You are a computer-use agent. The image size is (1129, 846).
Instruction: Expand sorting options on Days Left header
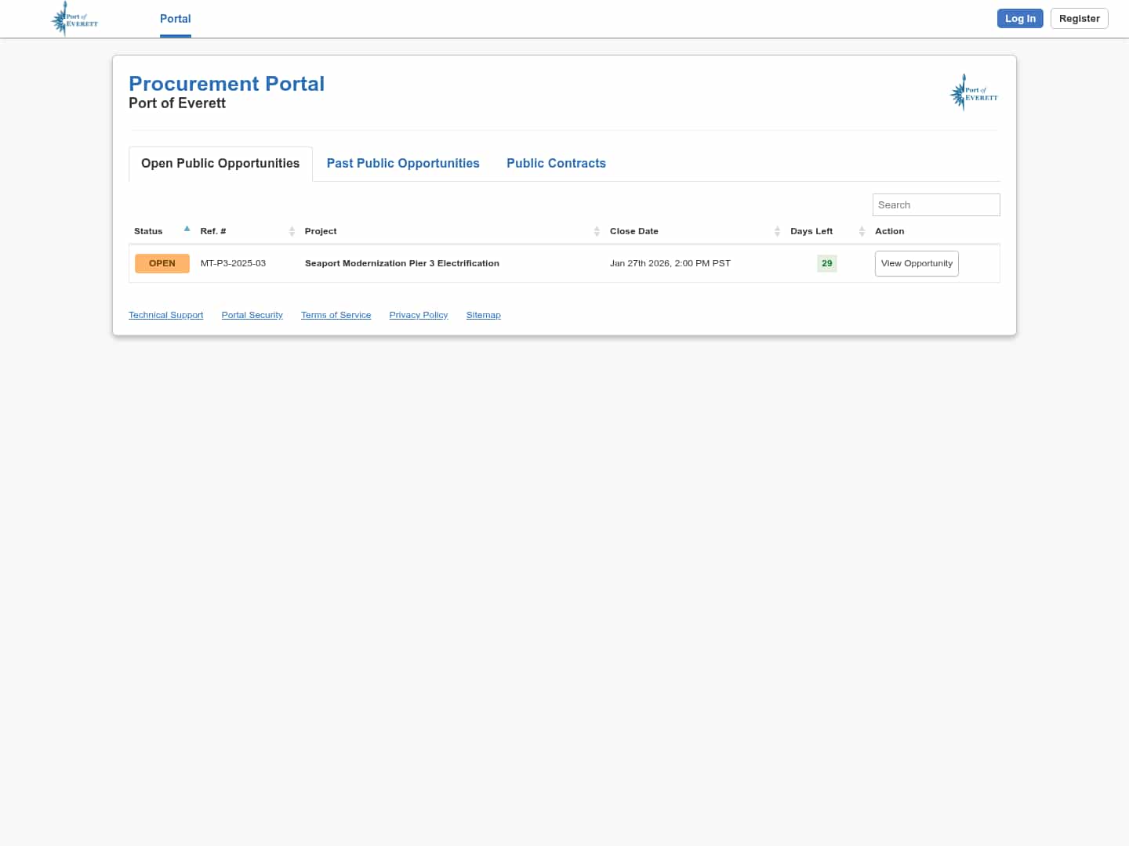point(861,231)
